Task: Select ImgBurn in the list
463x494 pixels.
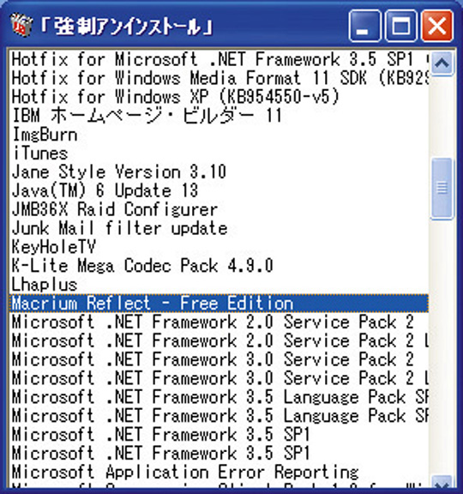Action: click(x=219, y=135)
